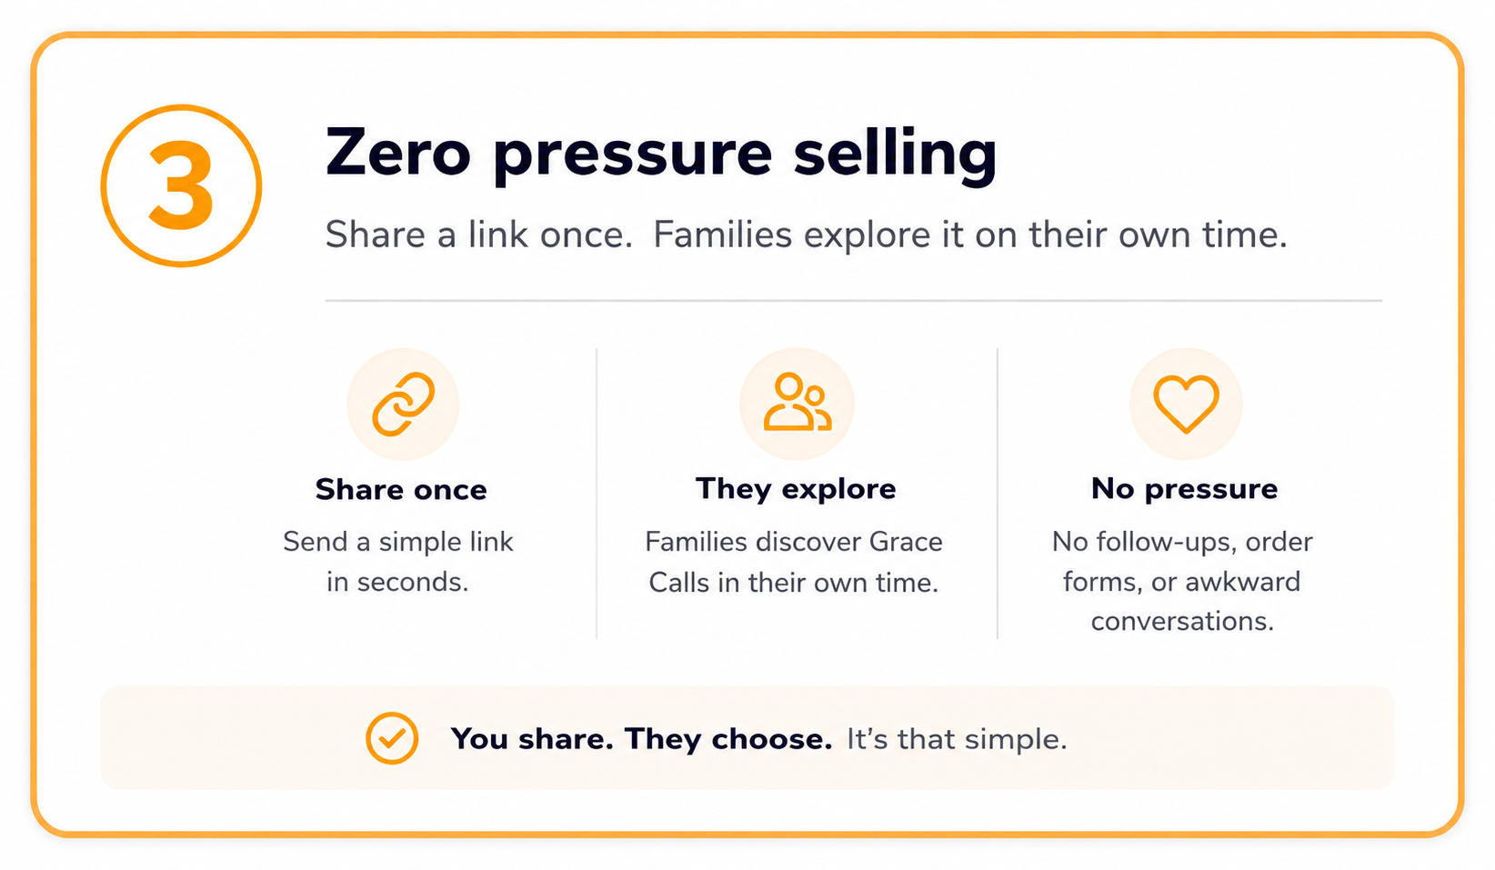Click the 'They explore' title
The height and width of the screenshot is (870, 1495).
796,489
